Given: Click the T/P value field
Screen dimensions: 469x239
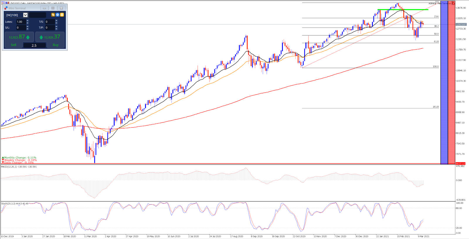Looking at the screenshot, I should point(50,28).
